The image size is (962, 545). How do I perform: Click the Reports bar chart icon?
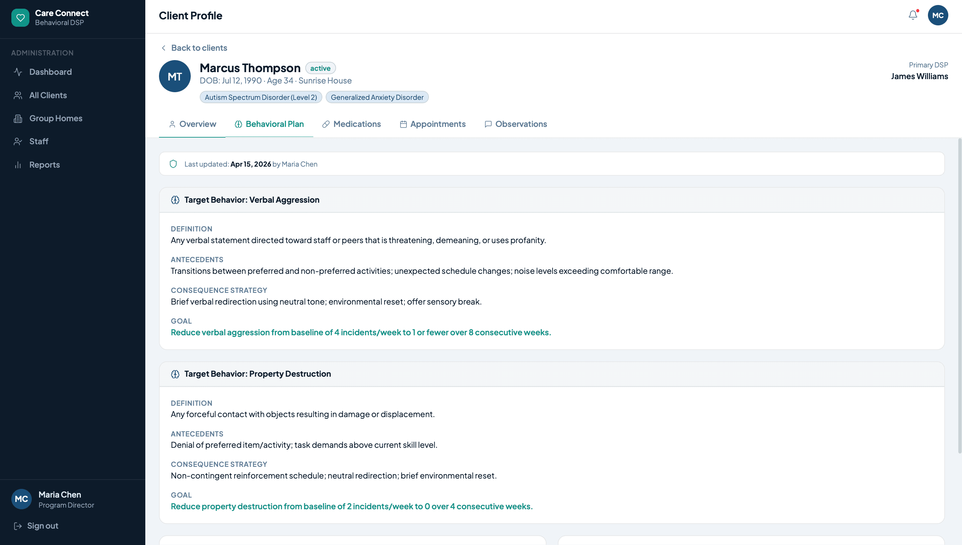(18, 165)
